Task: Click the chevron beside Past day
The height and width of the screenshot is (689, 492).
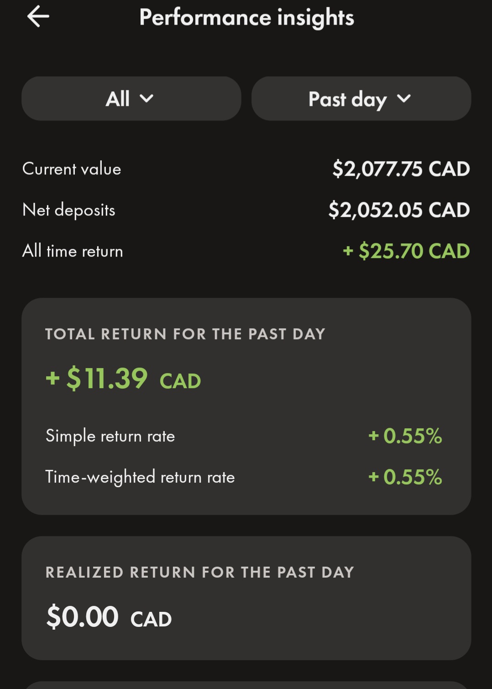Action: point(404,99)
